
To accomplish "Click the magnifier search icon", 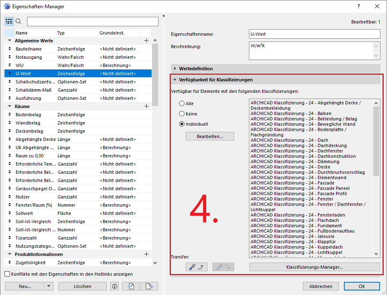I will pos(18,21).
